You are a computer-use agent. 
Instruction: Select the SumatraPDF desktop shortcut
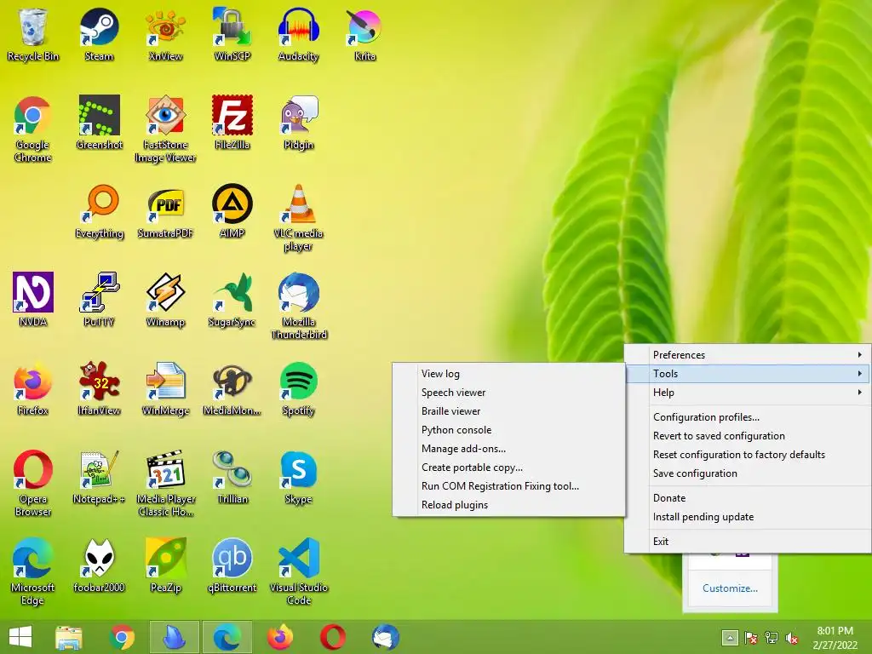(x=165, y=211)
